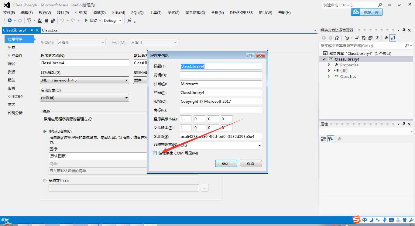Expand the 引用 node in Solution Explorer
Viewport: 415px width, 226px height.
pos(329,71)
